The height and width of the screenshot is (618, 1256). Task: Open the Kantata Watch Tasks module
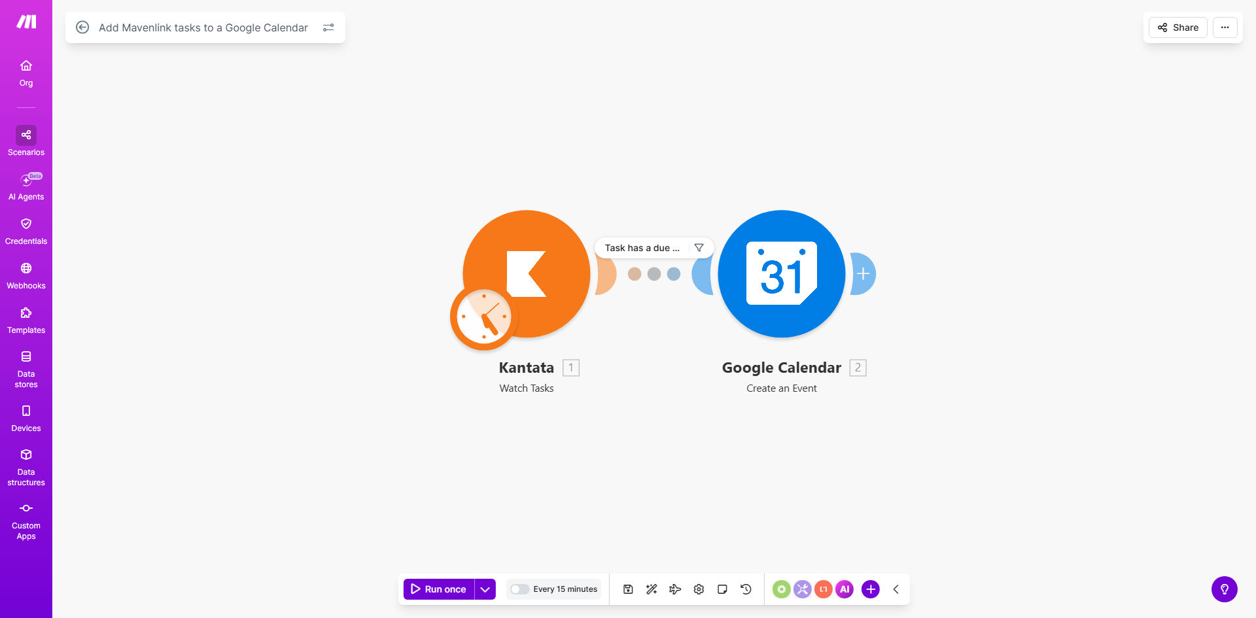pos(527,274)
